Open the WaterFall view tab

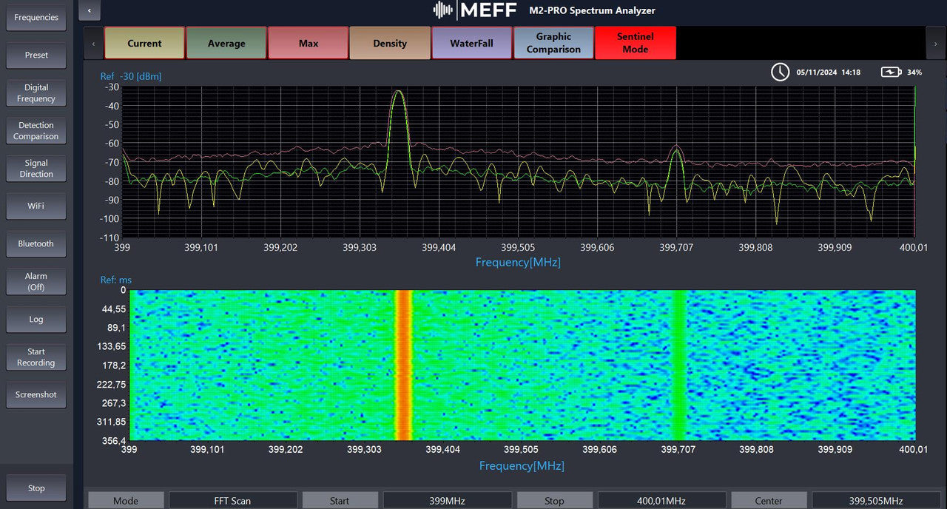click(x=471, y=43)
